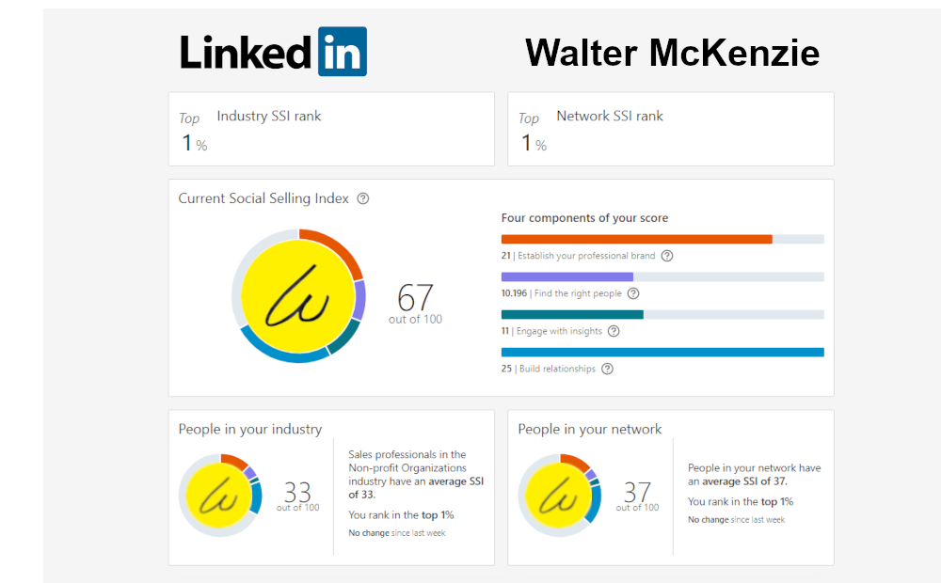Select avatar in People in your industry
The width and height of the screenshot is (941, 583).
point(218,496)
